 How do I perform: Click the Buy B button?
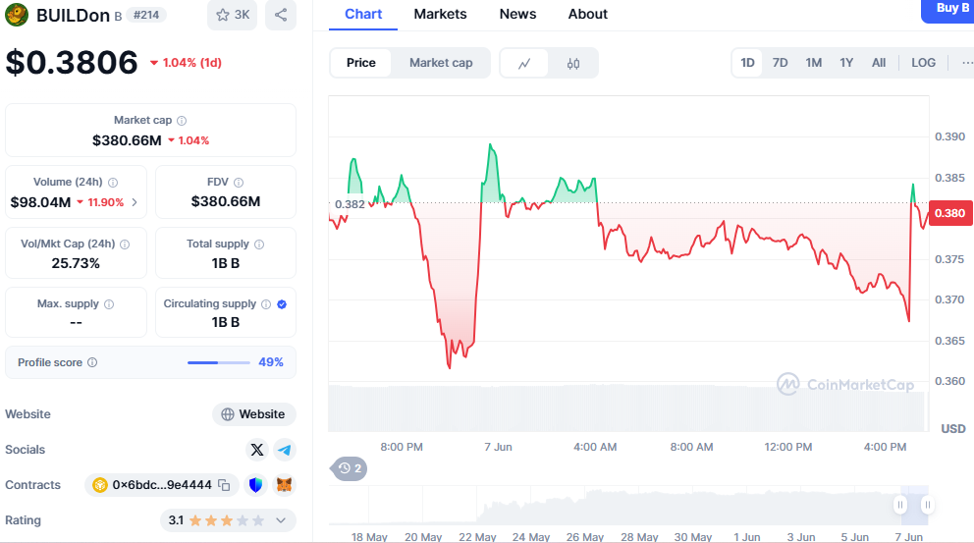pos(947,10)
